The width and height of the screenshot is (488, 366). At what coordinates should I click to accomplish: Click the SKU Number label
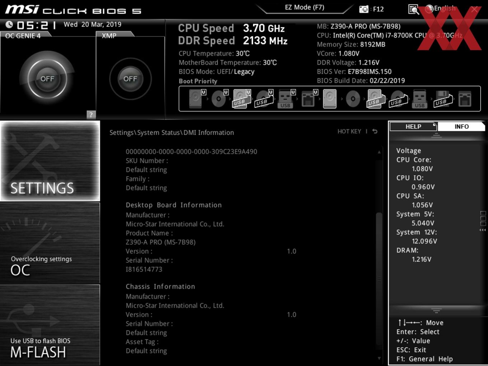tap(147, 161)
